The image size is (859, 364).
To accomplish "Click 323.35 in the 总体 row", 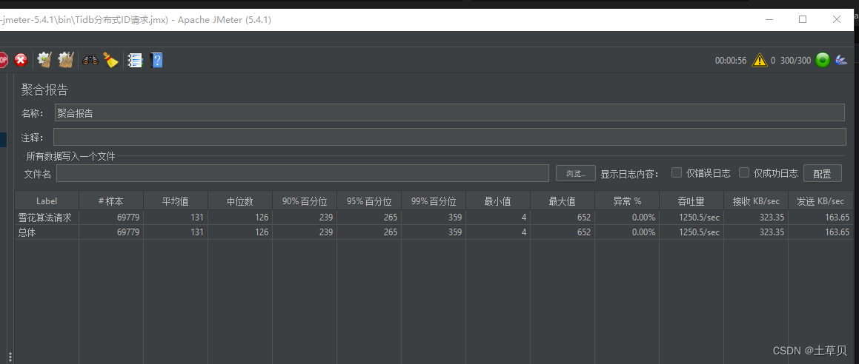I will click(x=772, y=232).
